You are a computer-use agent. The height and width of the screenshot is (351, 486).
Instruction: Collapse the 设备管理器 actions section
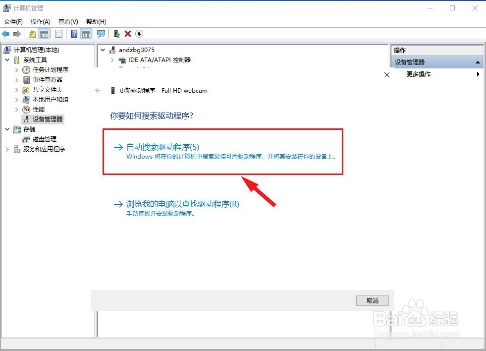[478, 62]
